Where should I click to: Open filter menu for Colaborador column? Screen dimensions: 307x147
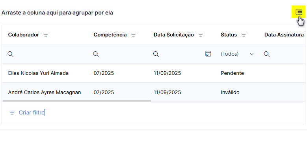[x=46, y=35]
